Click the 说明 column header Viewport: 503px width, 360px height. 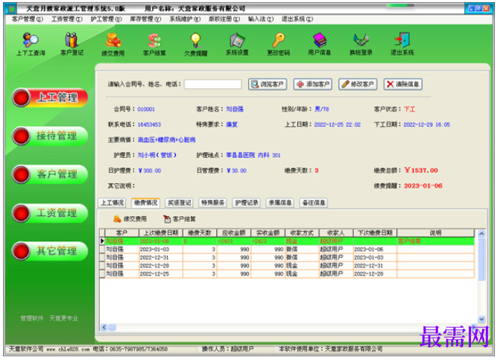coord(436,233)
